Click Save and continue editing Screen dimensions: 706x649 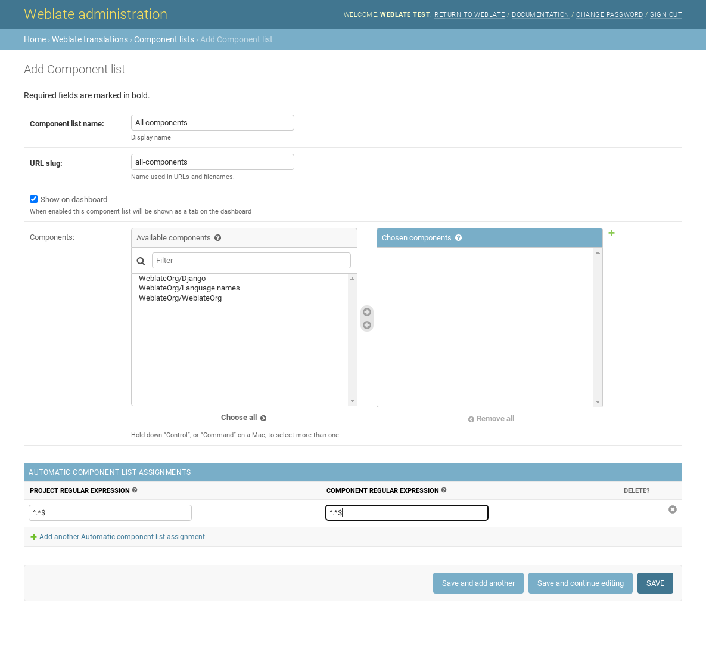580,583
